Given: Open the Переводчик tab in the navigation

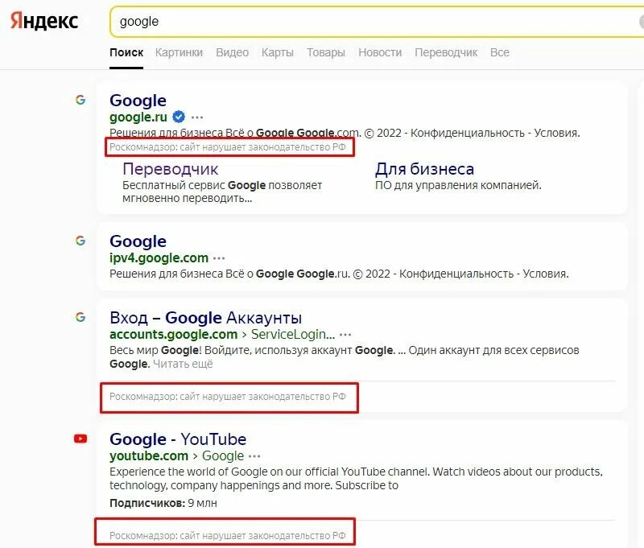Looking at the screenshot, I should tap(446, 52).
